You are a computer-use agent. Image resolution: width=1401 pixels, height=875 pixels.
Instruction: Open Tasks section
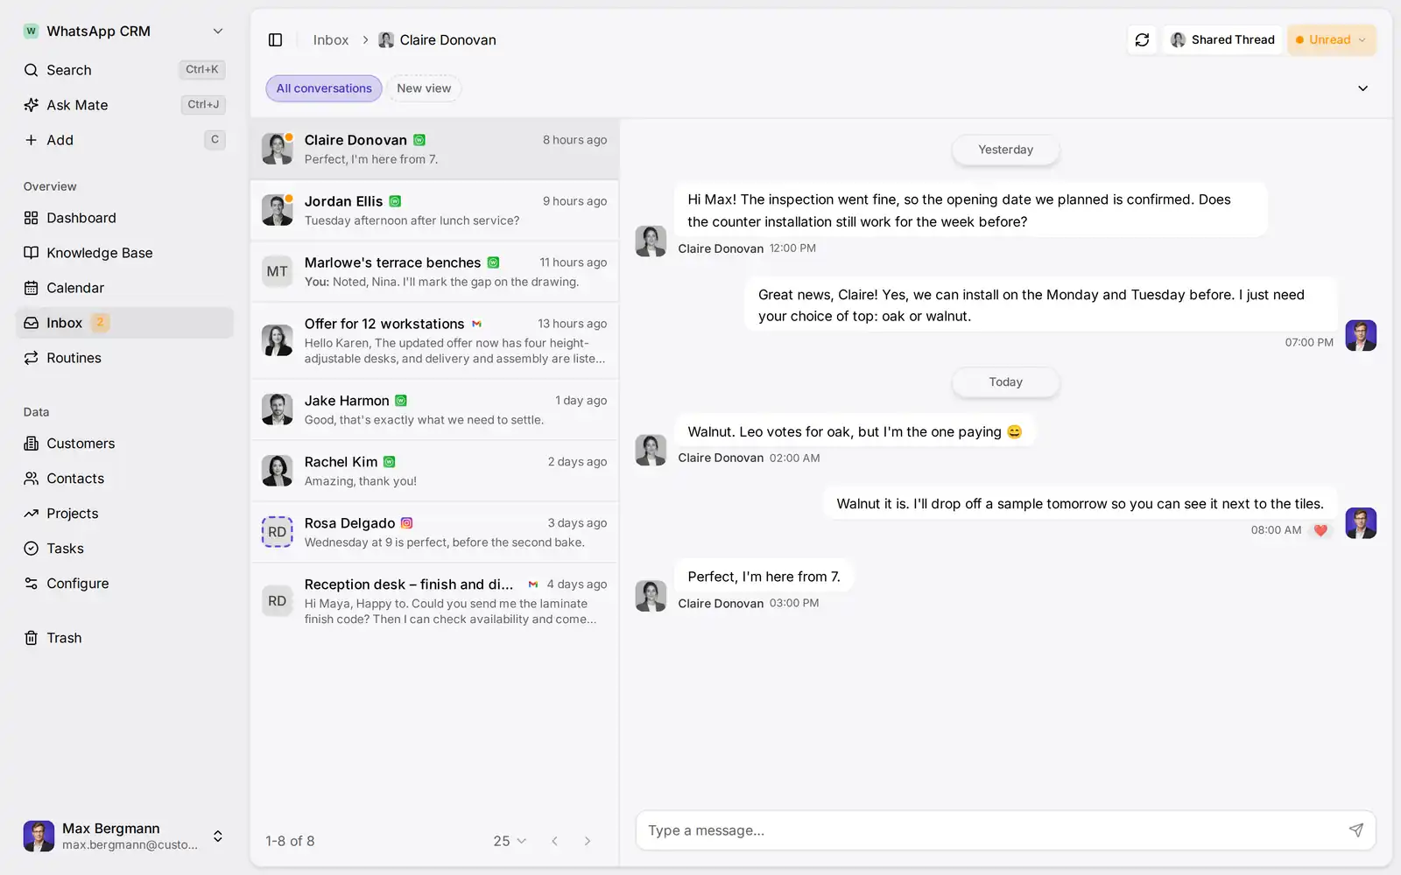tap(123, 549)
